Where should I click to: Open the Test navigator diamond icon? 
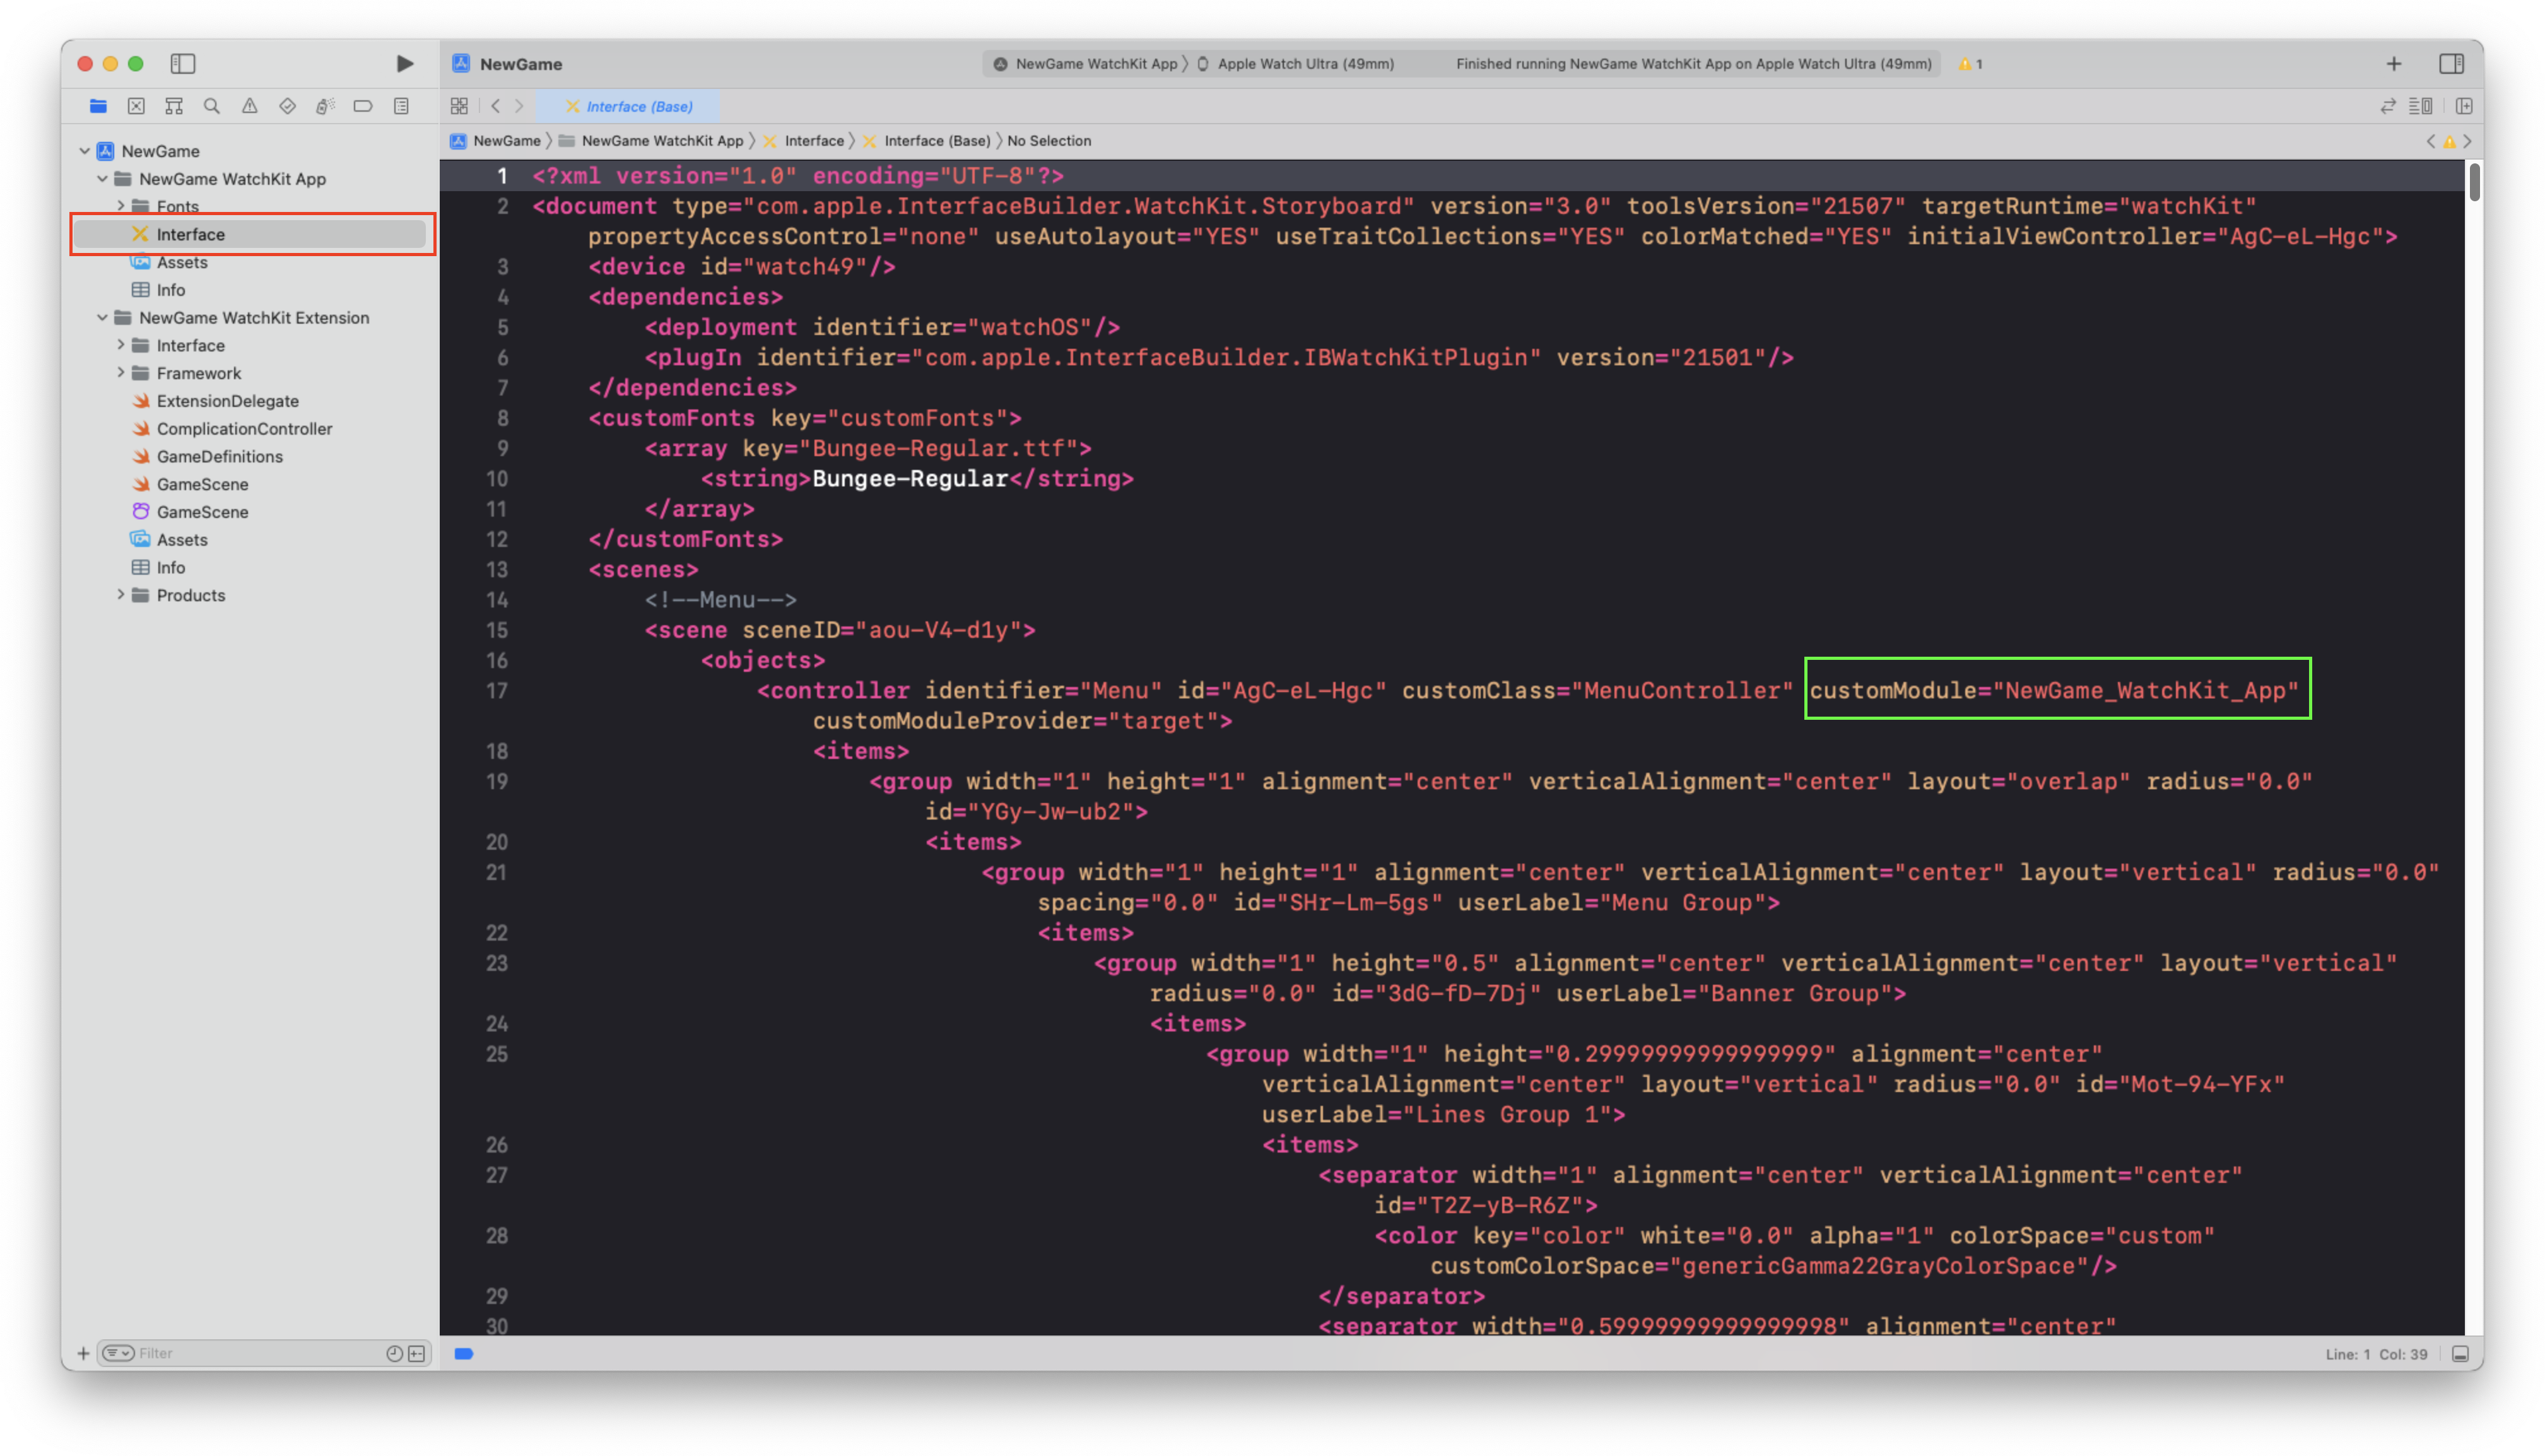coord(287,106)
